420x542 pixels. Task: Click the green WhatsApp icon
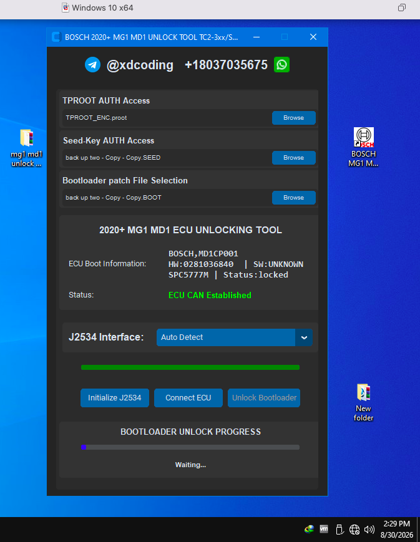[281, 65]
